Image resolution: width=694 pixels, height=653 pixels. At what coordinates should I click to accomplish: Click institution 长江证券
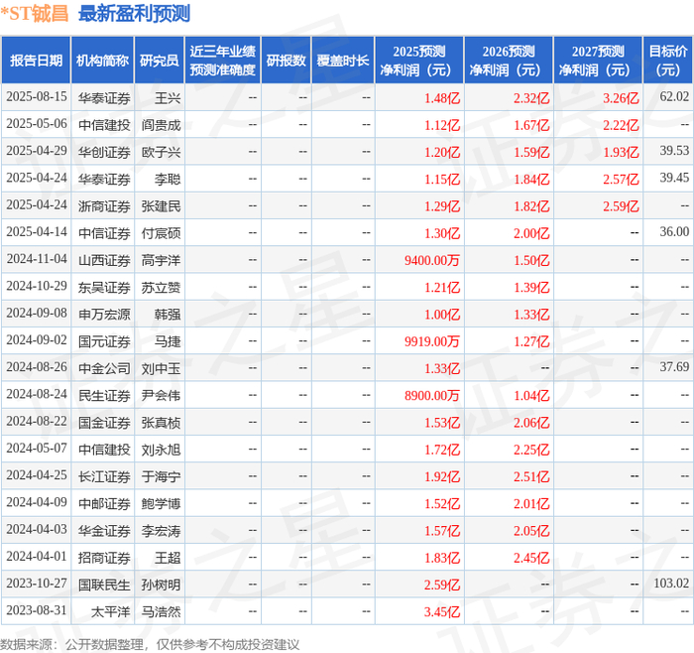[x=104, y=476]
